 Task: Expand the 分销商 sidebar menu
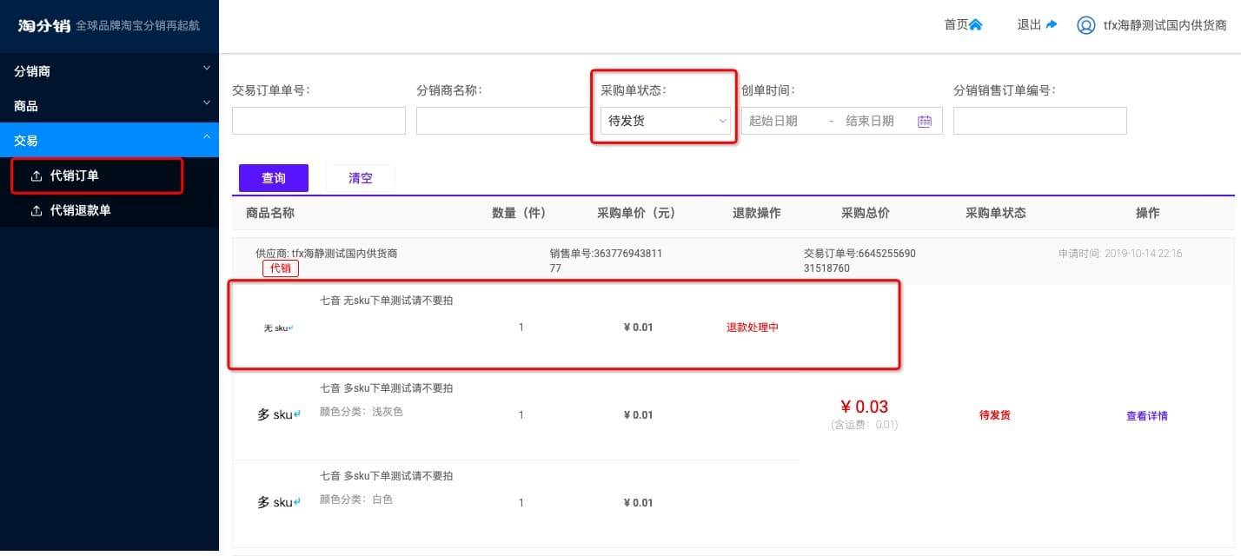pos(109,70)
